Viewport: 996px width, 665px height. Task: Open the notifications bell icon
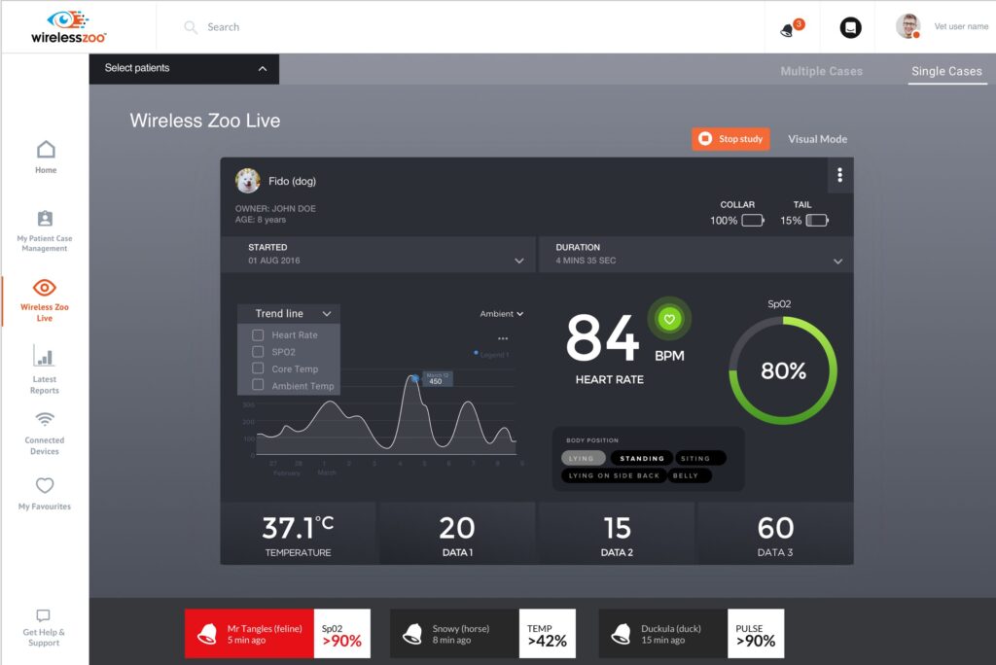(x=787, y=30)
